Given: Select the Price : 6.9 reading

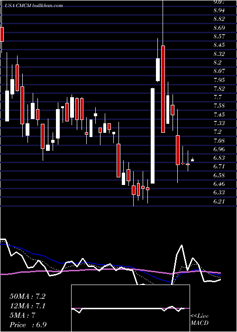Looking at the screenshot, I should [x=28, y=325].
